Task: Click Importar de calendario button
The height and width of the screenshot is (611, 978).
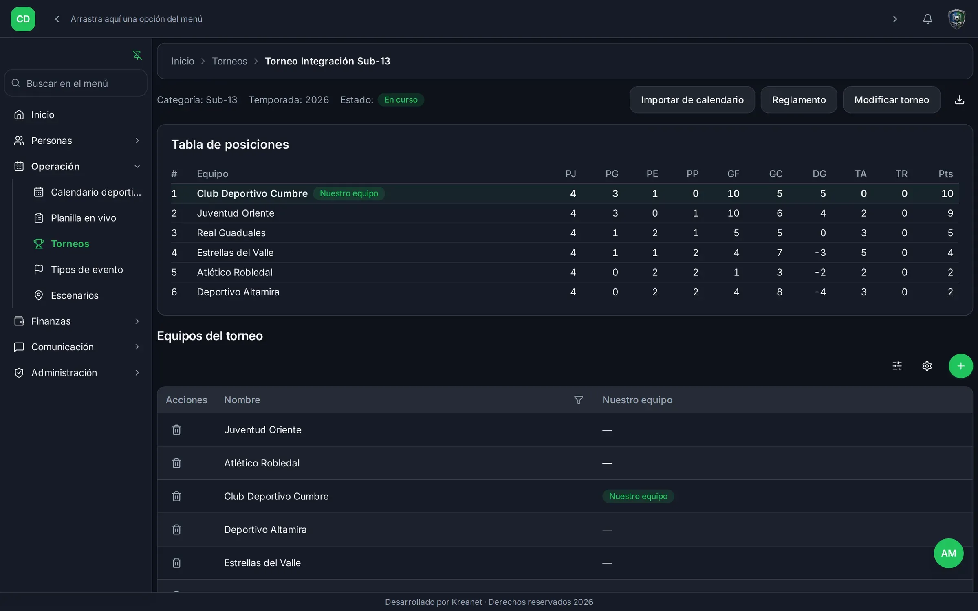Action: (692, 100)
